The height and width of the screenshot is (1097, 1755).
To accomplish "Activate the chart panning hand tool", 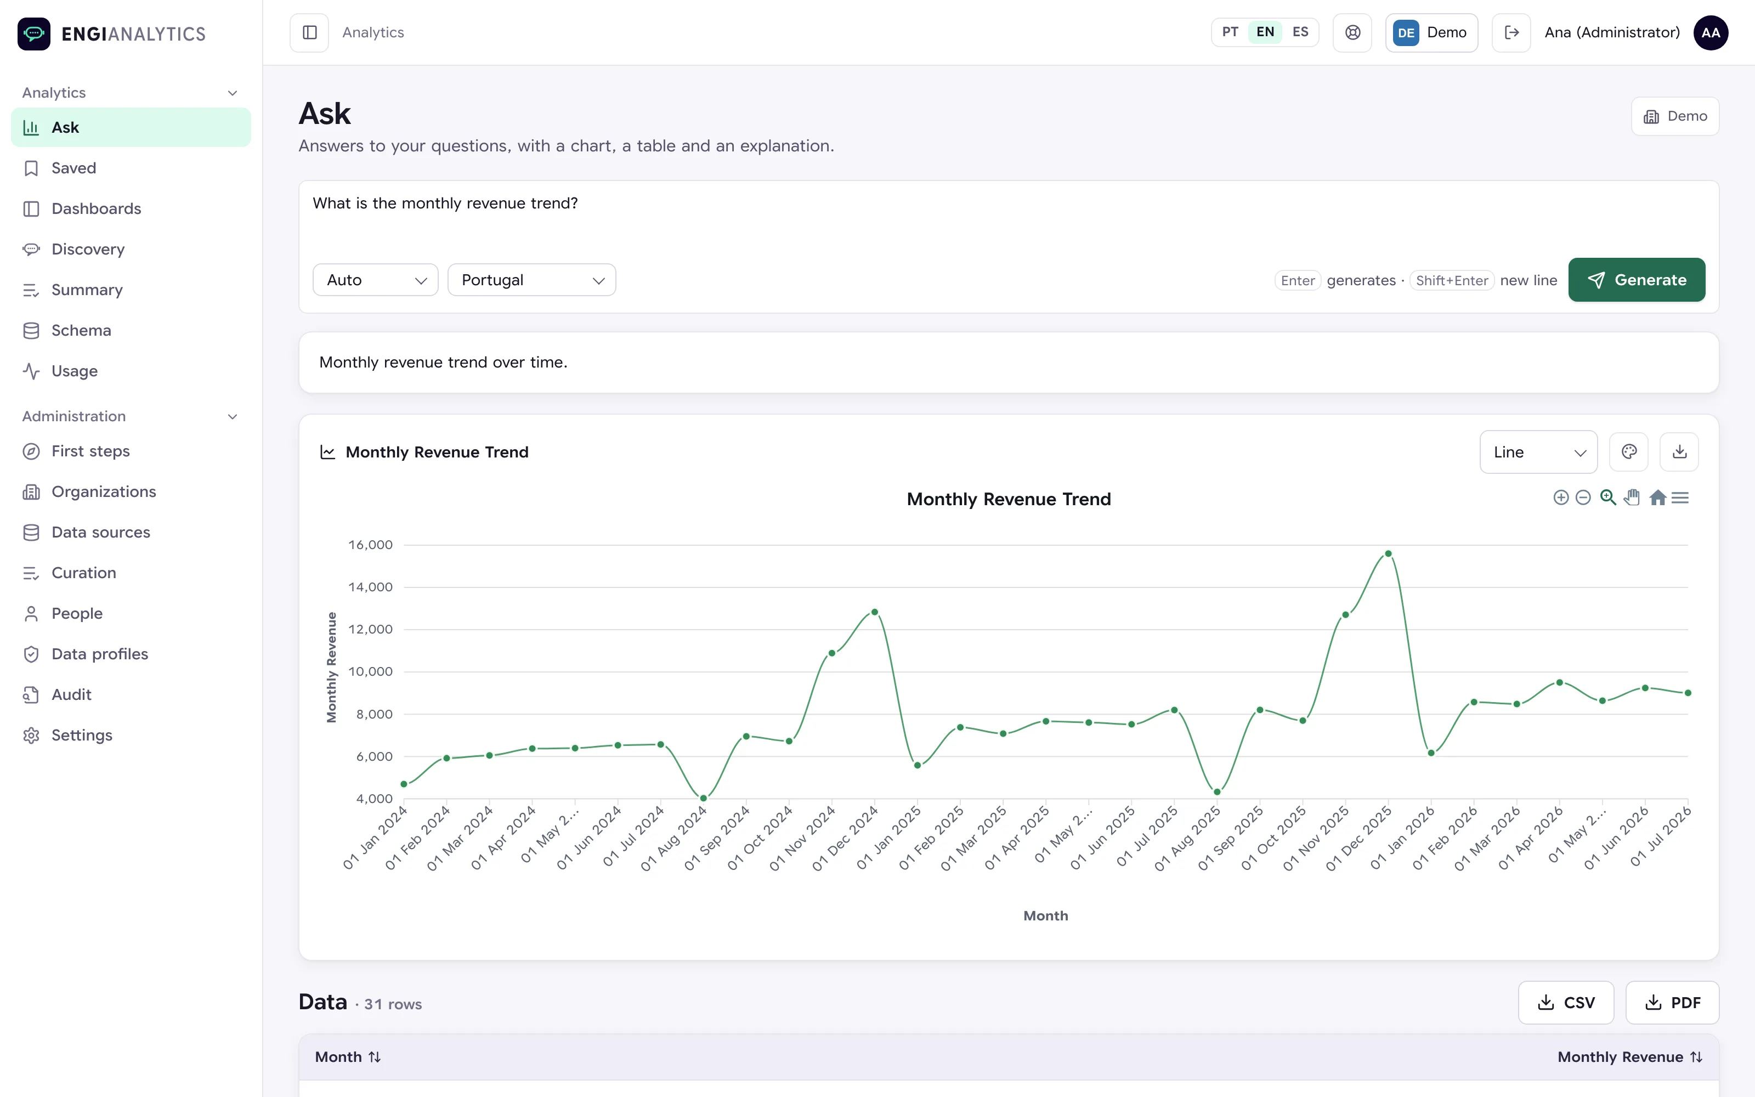I will [x=1632, y=497].
